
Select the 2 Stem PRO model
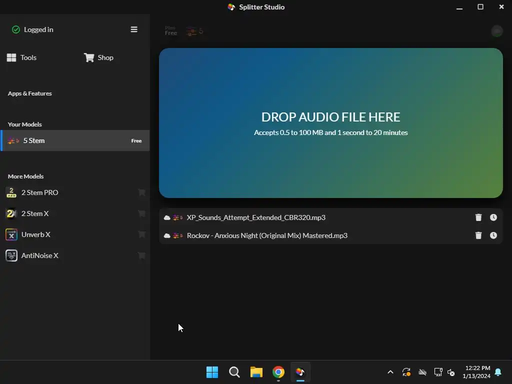coord(75,192)
